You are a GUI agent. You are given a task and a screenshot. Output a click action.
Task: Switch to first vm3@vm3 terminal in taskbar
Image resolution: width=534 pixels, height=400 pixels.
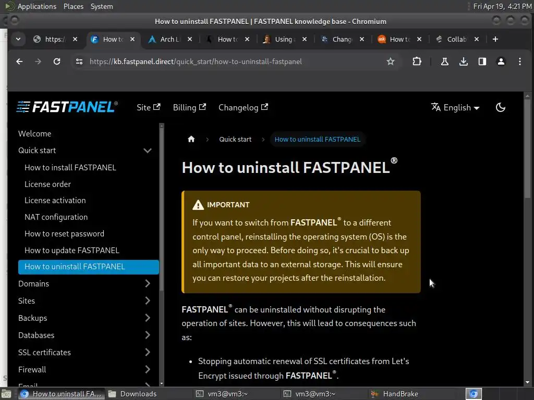click(227, 394)
